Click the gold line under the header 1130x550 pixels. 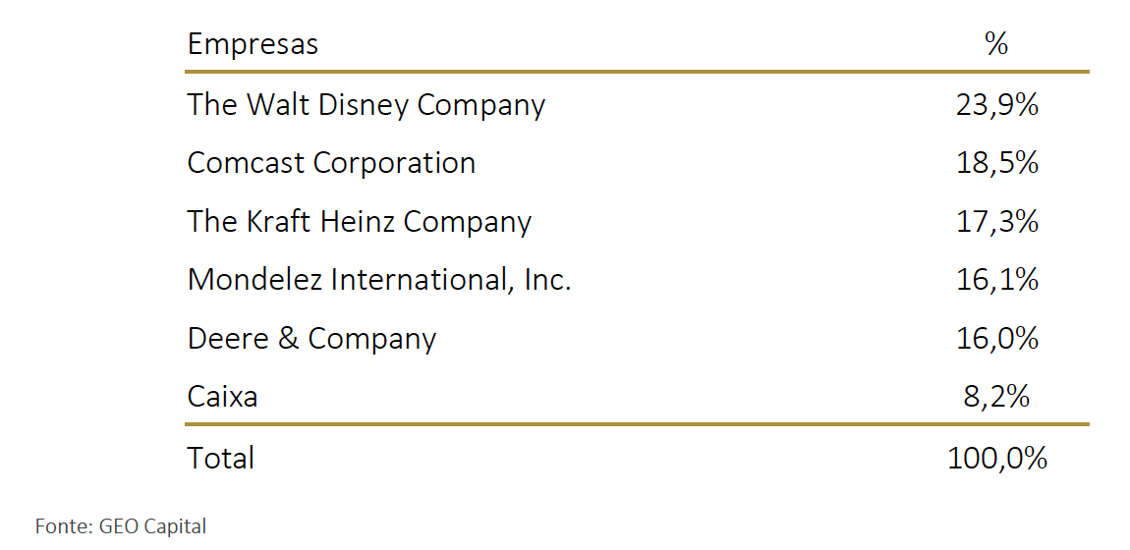pos(636,72)
